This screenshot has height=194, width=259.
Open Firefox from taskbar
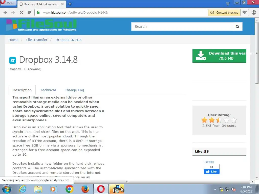(85, 189)
